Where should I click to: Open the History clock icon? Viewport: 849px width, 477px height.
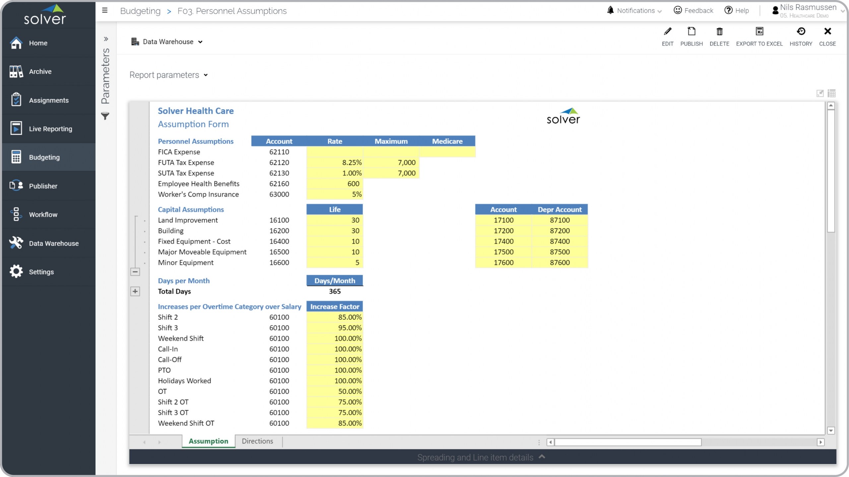click(x=801, y=32)
